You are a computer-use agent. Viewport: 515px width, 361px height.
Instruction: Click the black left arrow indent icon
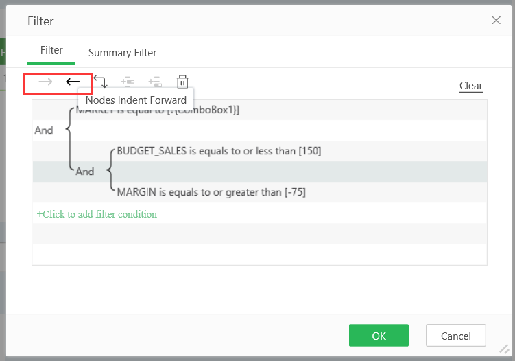[73, 82]
